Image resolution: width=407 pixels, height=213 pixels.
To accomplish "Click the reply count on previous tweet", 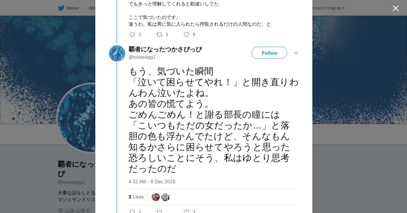I will 140,34.
